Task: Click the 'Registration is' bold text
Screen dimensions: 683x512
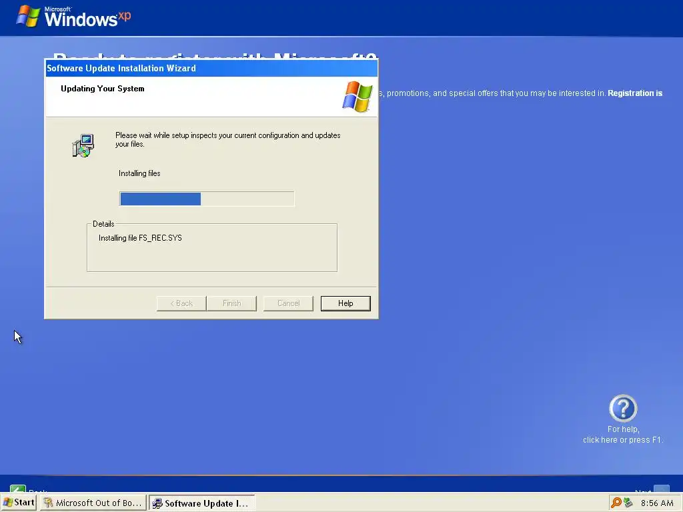Action: pyautogui.click(x=635, y=93)
